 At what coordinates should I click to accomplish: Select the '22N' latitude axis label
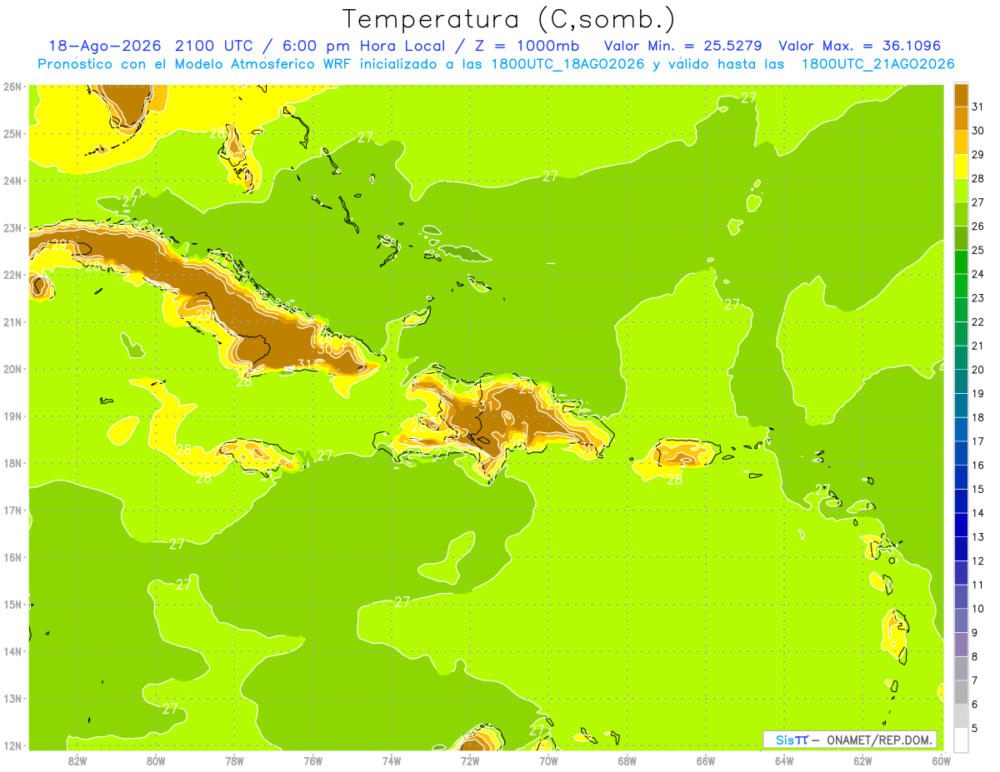click(12, 275)
